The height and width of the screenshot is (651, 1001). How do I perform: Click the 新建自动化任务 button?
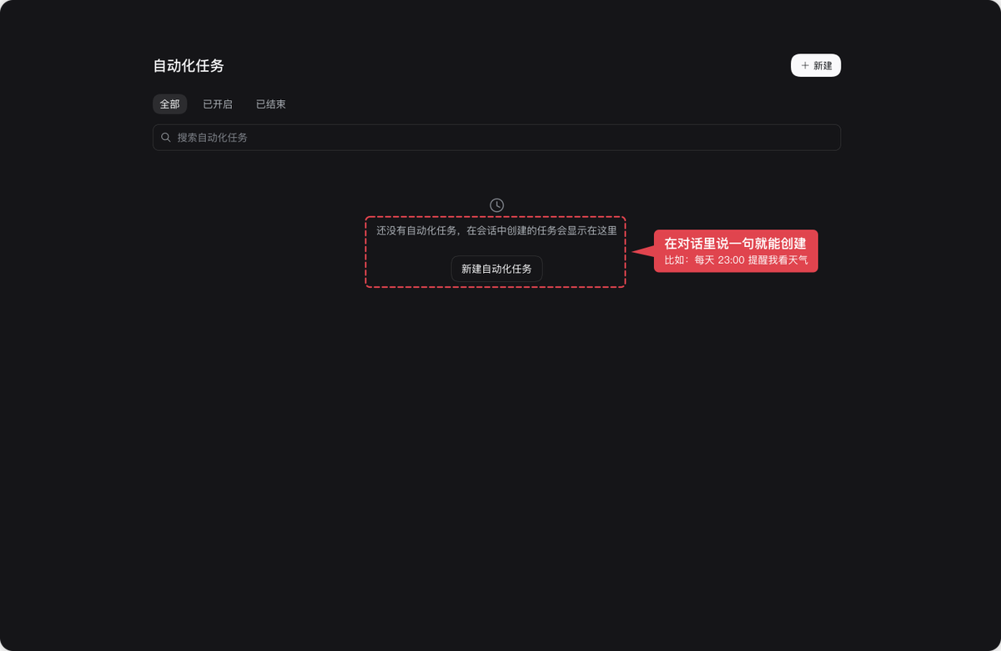point(496,269)
